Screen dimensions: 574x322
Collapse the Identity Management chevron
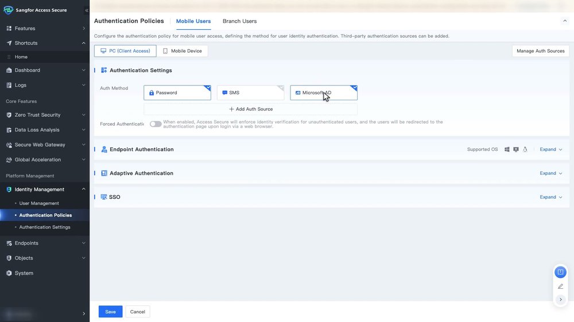[x=83, y=189]
